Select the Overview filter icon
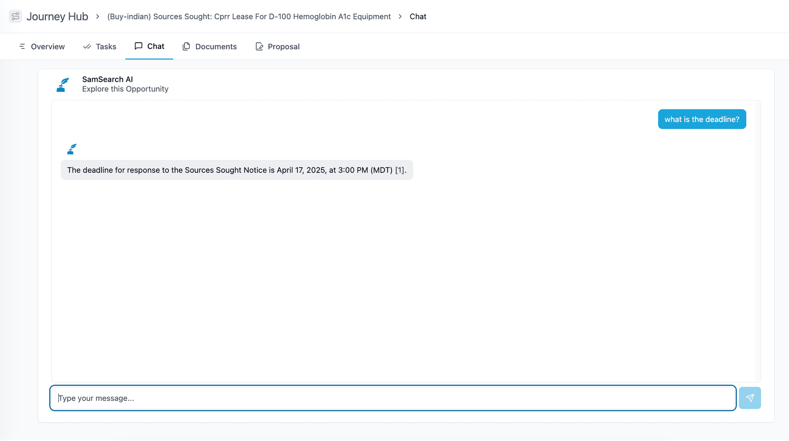The width and height of the screenshot is (789, 441). (x=22, y=46)
